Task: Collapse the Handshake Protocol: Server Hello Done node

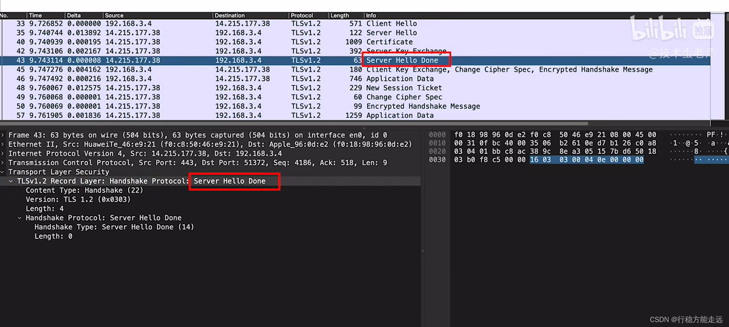Action: coord(20,218)
